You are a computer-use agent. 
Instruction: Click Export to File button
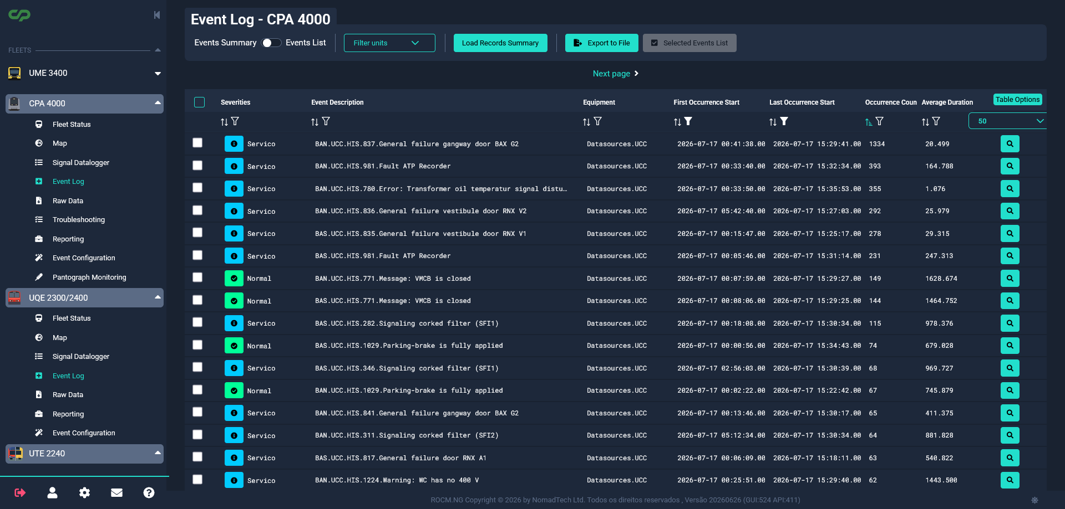pos(602,43)
